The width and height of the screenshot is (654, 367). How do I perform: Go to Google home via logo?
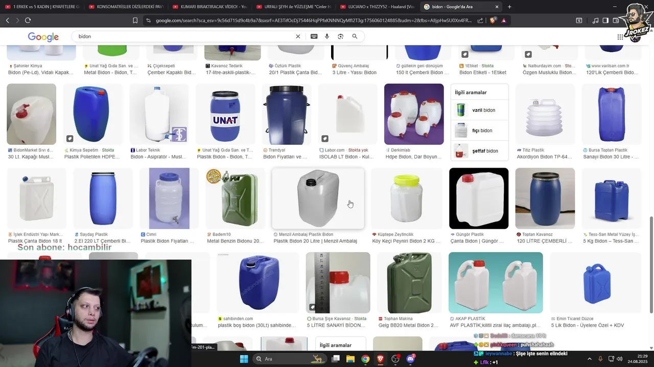[43, 37]
